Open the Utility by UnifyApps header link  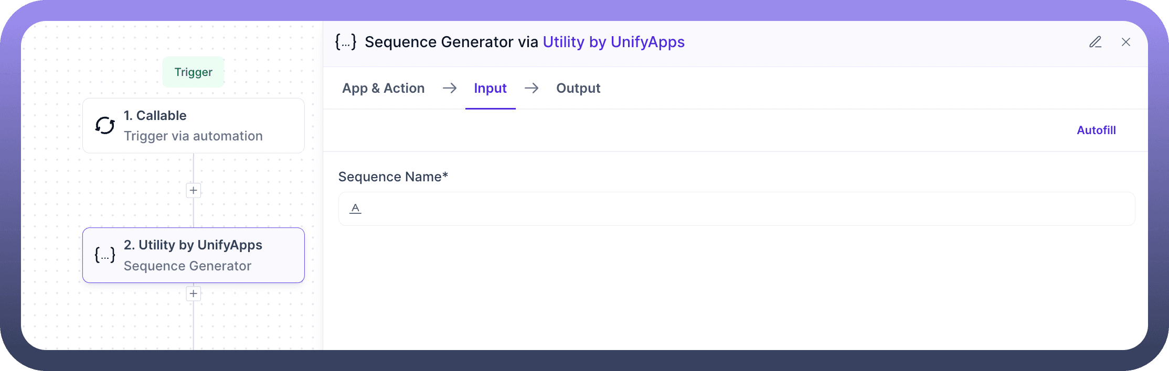pos(613,42)
